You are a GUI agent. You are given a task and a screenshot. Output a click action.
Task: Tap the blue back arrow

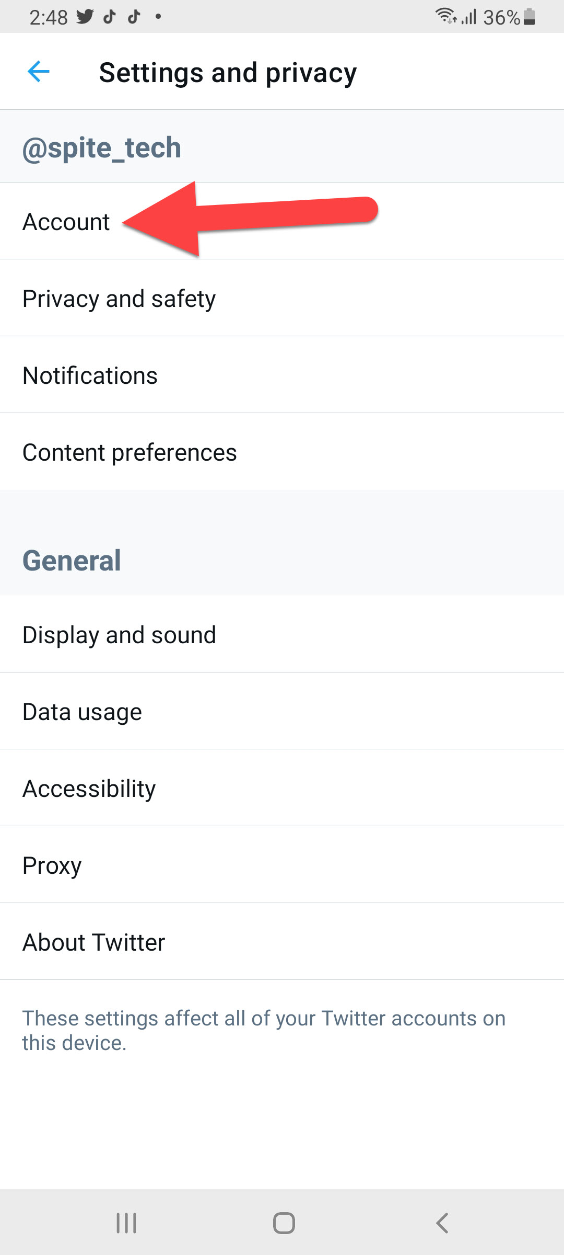(38, 72)
